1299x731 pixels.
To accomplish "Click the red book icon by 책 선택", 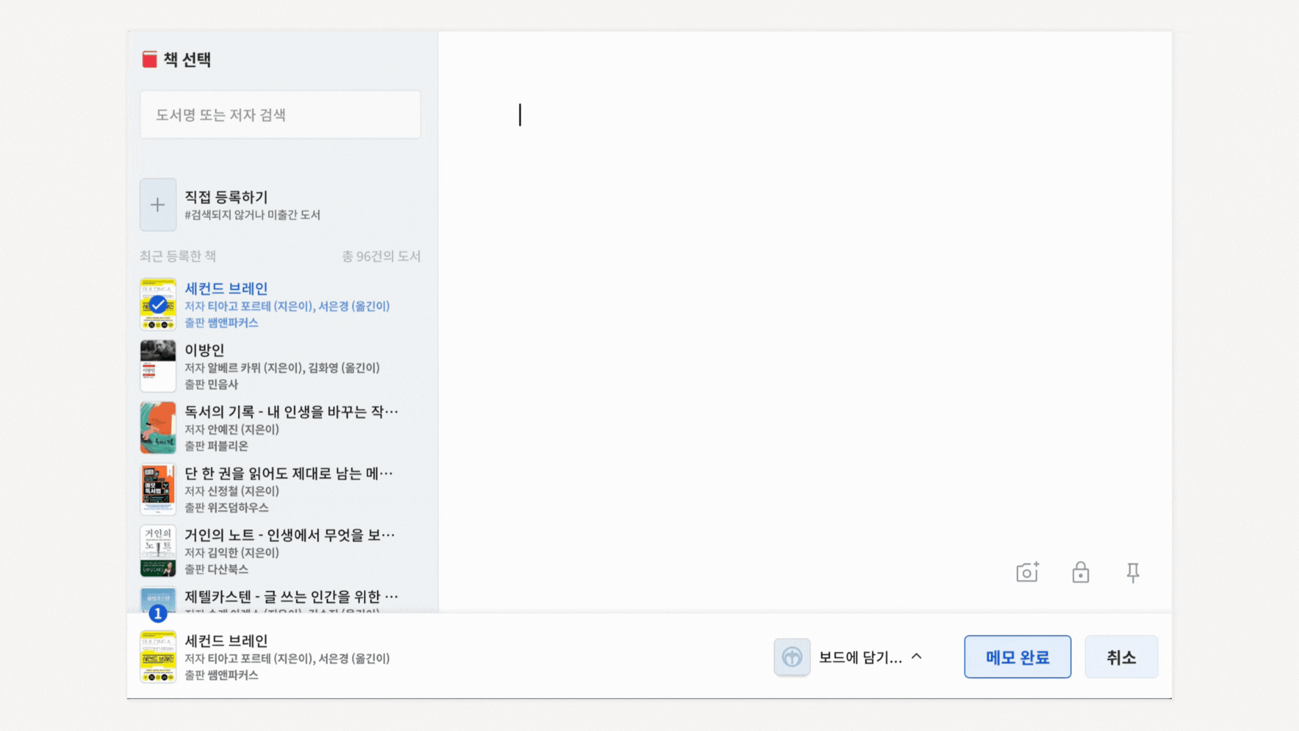I will (150, 60).
